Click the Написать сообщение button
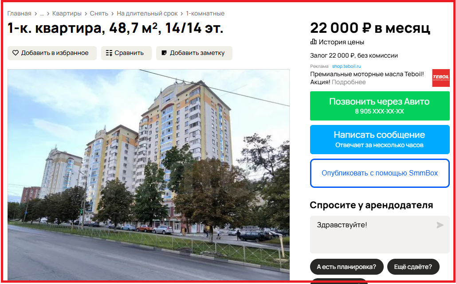456x284 pixels. [x=380, y=140]
